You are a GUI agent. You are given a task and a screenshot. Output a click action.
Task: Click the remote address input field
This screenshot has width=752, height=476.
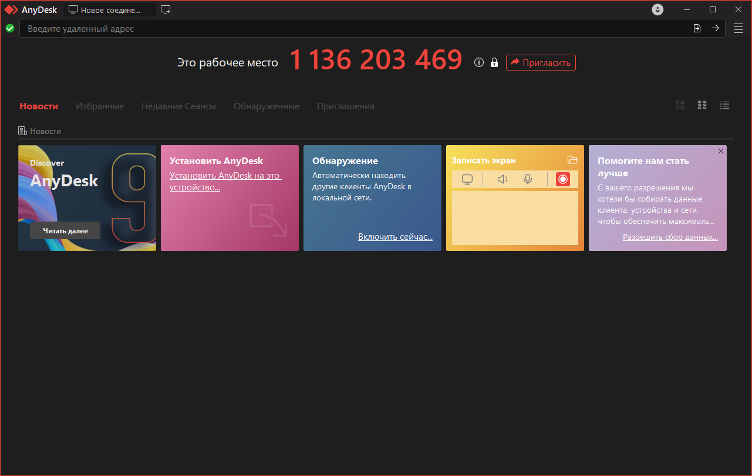[x=352, y=28]
